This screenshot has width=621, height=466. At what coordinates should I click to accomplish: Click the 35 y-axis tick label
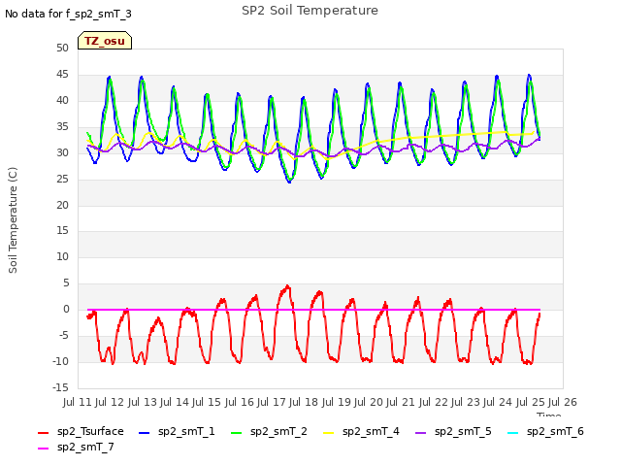62,127
